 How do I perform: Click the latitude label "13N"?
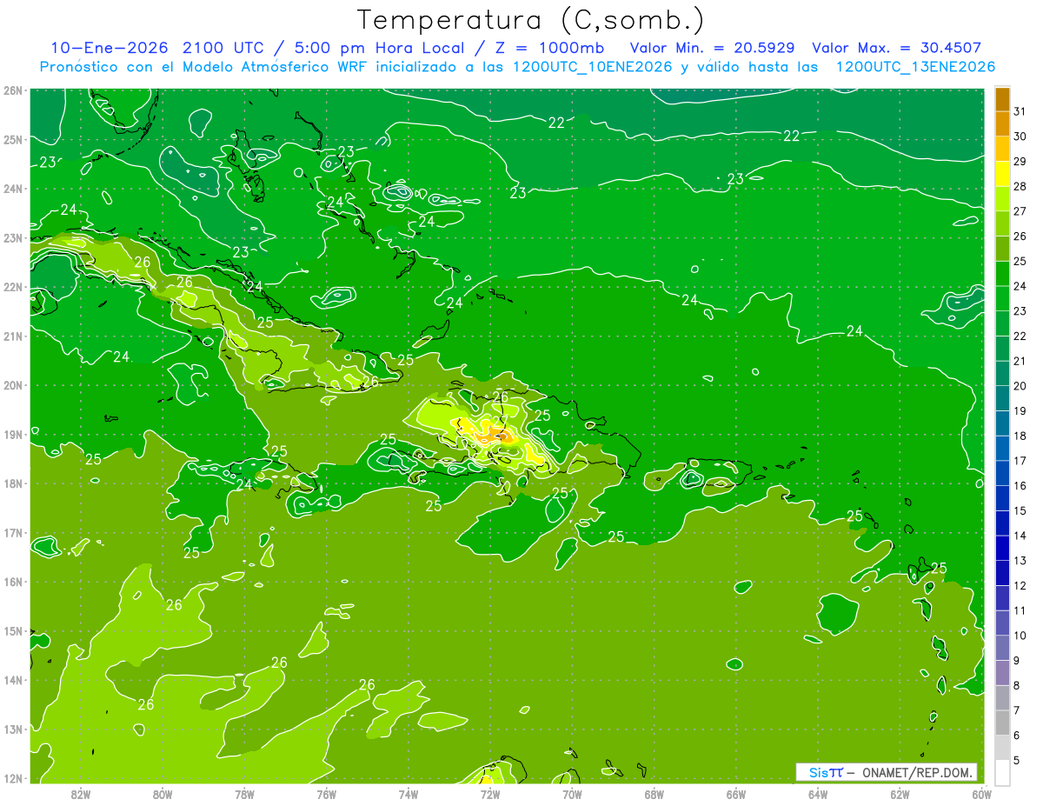click(13, 729)
